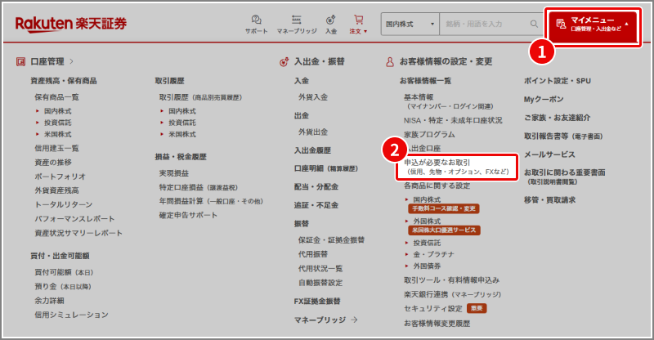Open FX証拠金振替
Screen dimensions: 654x340
(x=317, y=302)
